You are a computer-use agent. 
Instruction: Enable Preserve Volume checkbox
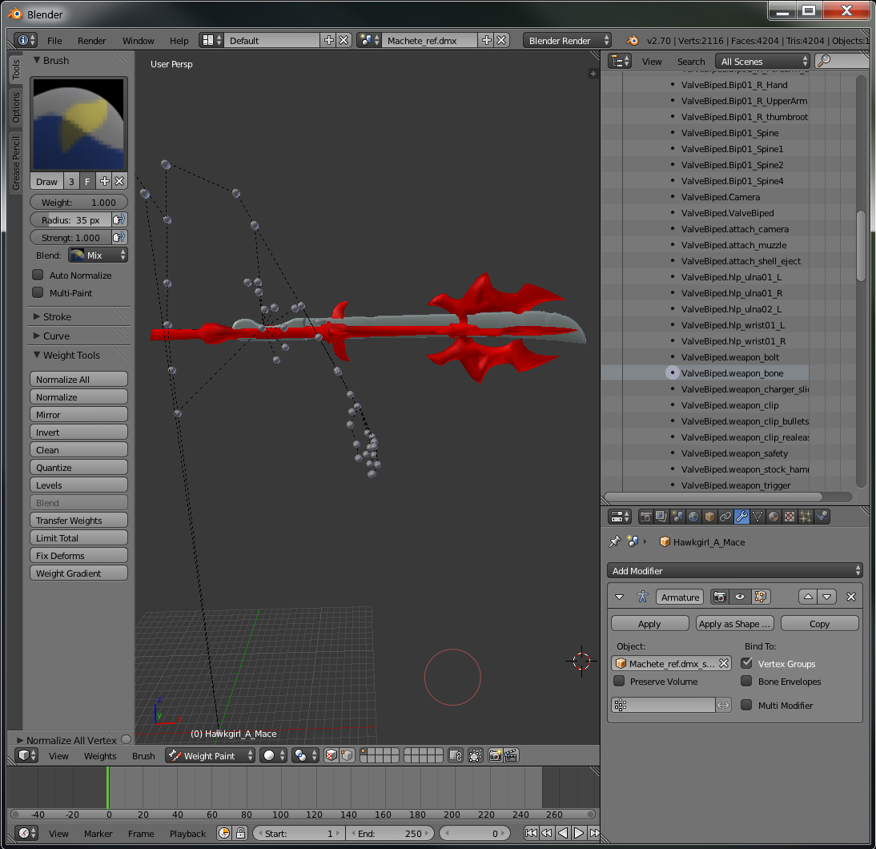click(619, 681)
